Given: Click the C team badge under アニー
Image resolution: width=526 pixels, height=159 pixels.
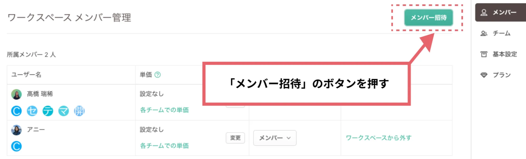Looking at the screenshot, I should tap(16, 146).
